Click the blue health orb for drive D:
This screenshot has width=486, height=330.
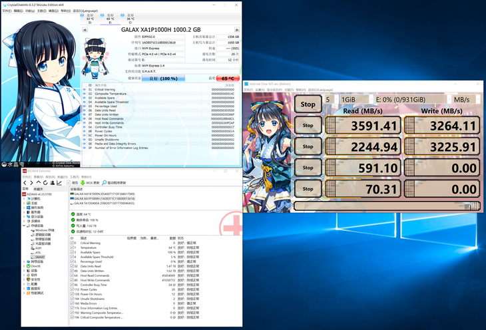coord(82,15)
